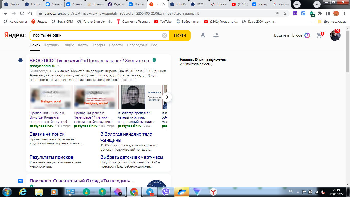This screenshot has height=197, width=350.
Task: Open the Поисково-Спасательный Отряд VK result
Action: 82,181
